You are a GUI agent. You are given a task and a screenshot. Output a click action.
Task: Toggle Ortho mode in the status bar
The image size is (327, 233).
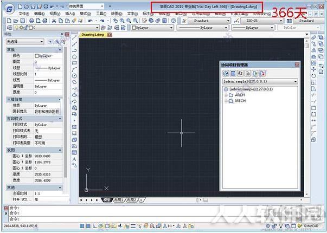(95, 226)
